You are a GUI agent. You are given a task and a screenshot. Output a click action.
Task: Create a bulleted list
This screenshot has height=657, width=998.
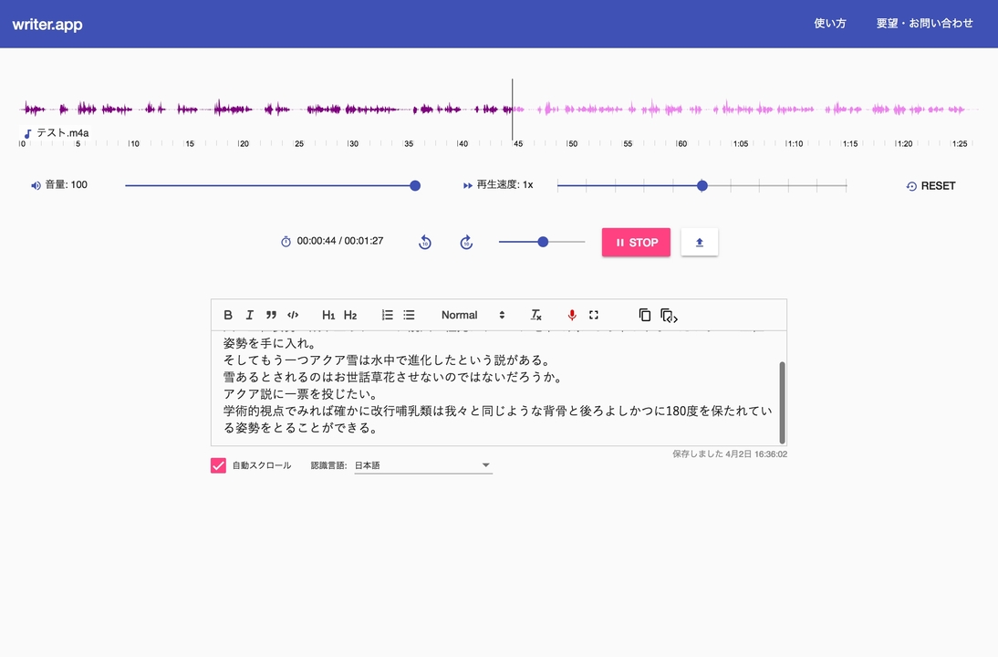409,315
